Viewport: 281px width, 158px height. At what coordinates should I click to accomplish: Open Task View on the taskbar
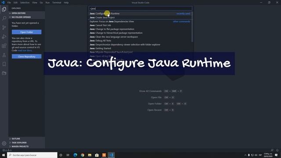pyautogui.click(x=68, y=155)
